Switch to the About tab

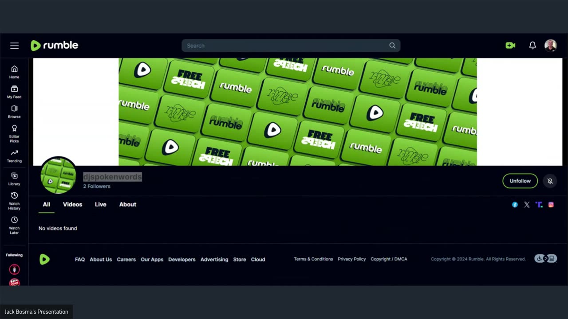(128, 204)
